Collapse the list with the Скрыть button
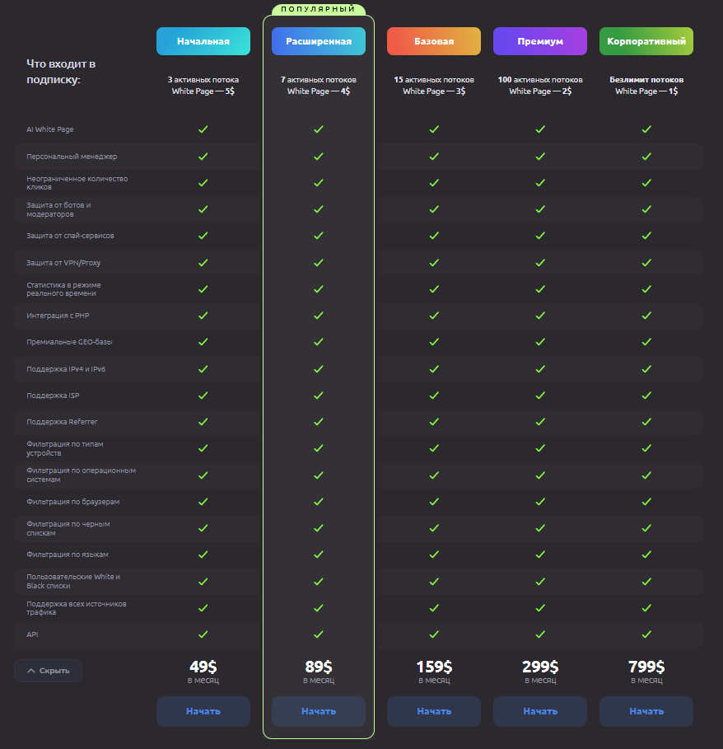The image size is (723, 749). (x=49, y=671)
